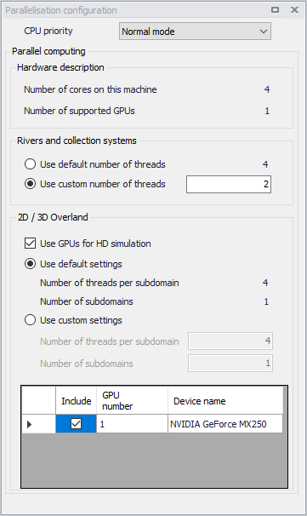This screenshot has width=307, height=516.
Task: Click custom Number of subdomains field
Action: pos(230,363)
